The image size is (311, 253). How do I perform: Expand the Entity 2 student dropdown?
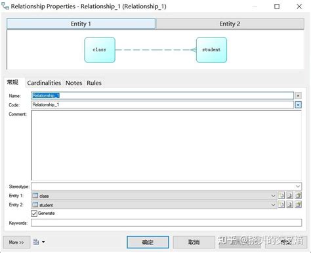click(x=273, y=205)
